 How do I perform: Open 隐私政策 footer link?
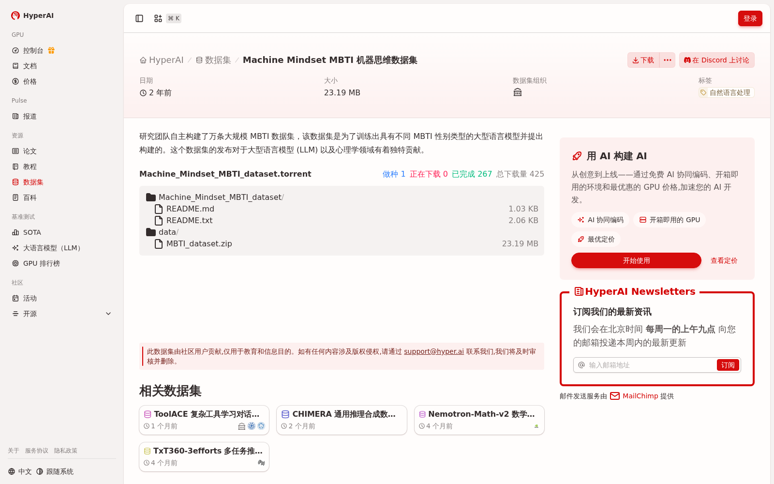66,451
